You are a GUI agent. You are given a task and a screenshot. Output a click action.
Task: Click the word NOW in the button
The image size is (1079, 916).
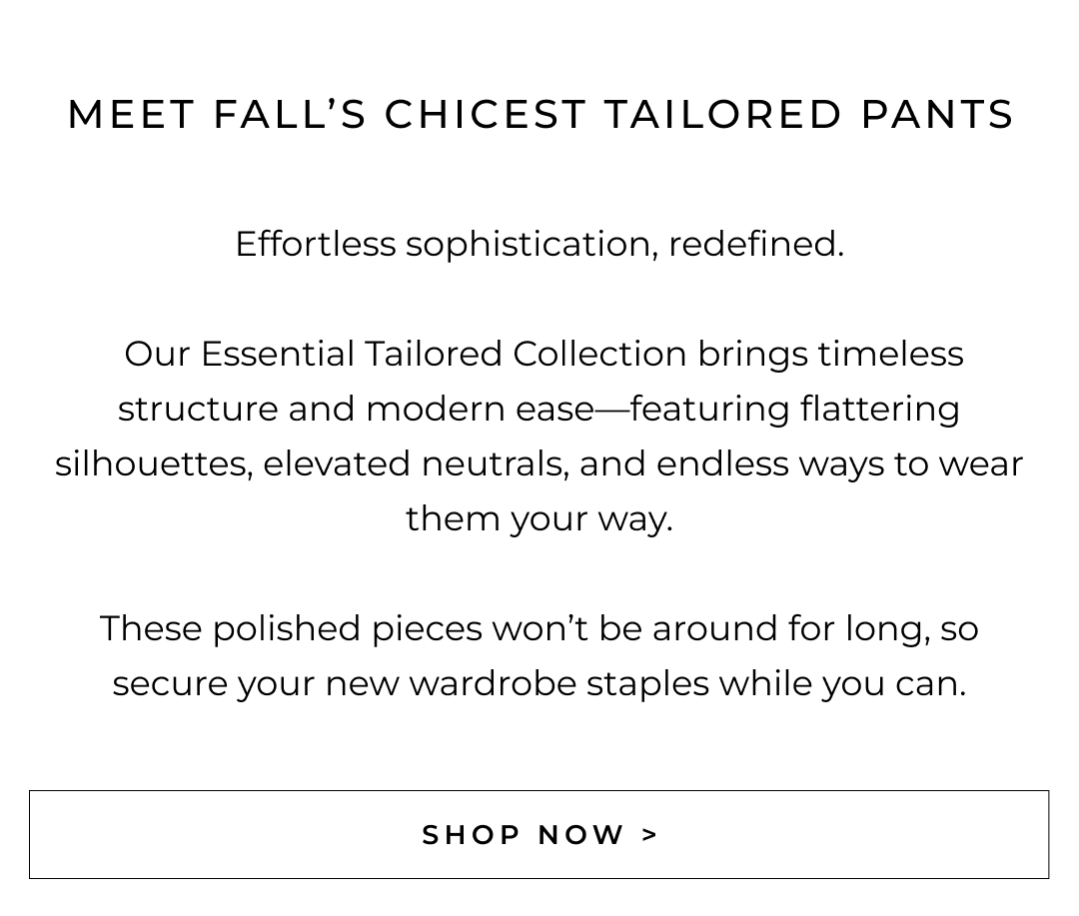pyautogui.click(x=581, y=834)
